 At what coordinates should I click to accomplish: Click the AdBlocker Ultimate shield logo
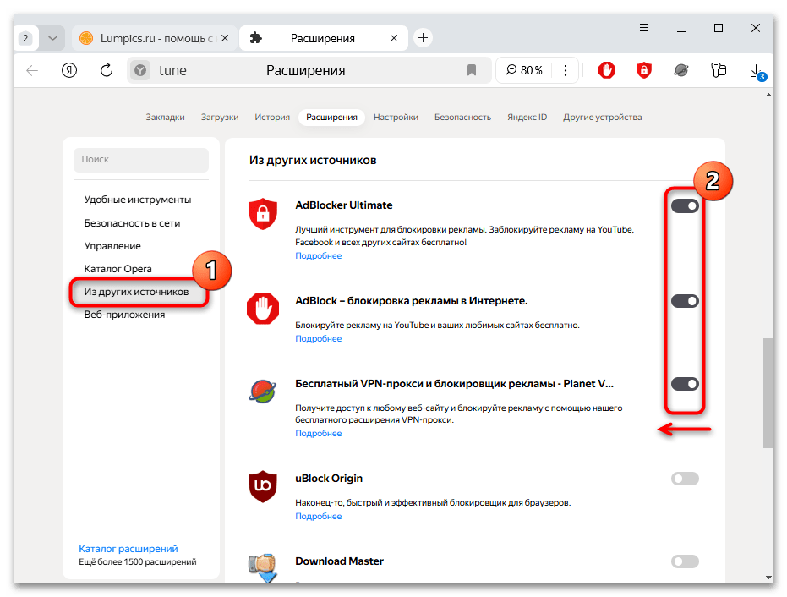pyautogui.click(x=263, y=213)
